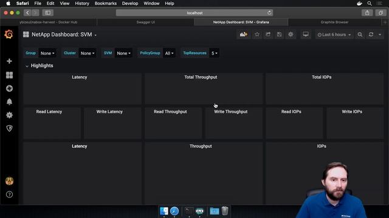Switch to the Graphite Browser tab
Screen dimensions: 389x218
(334, 22)
